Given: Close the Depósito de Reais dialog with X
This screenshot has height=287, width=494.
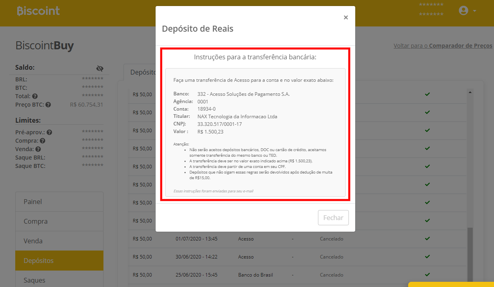Looking at the screenshot, I should click(x=346, y=18).
